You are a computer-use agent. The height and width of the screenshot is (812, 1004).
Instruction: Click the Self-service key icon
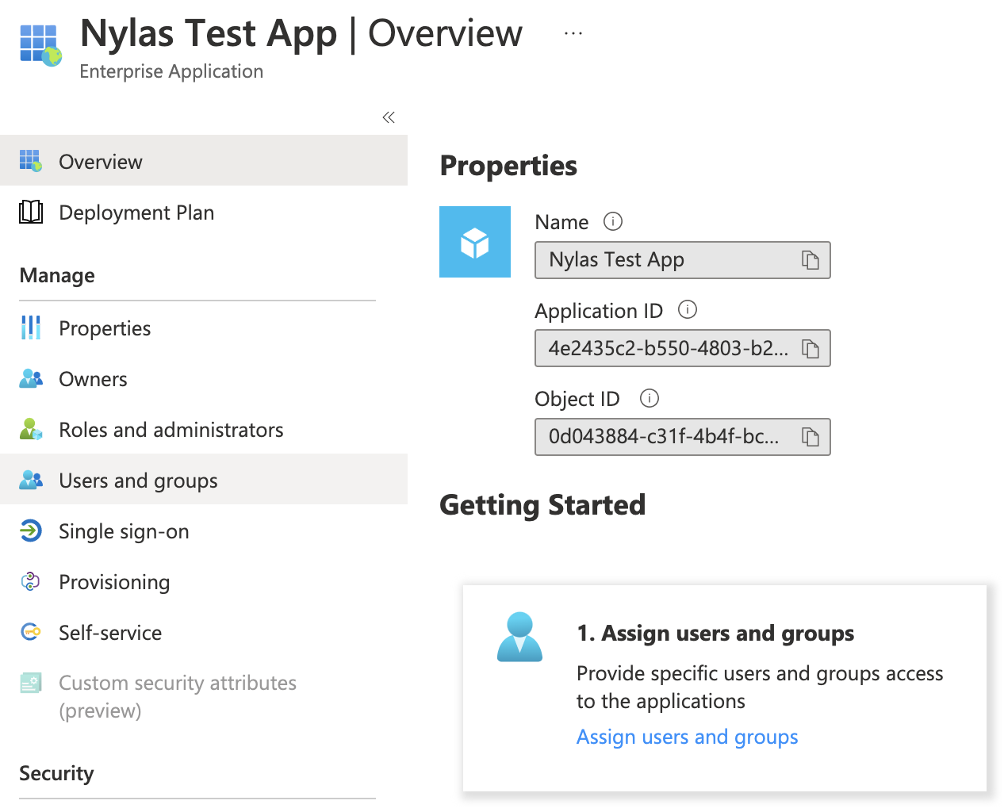tap(31, 632)
